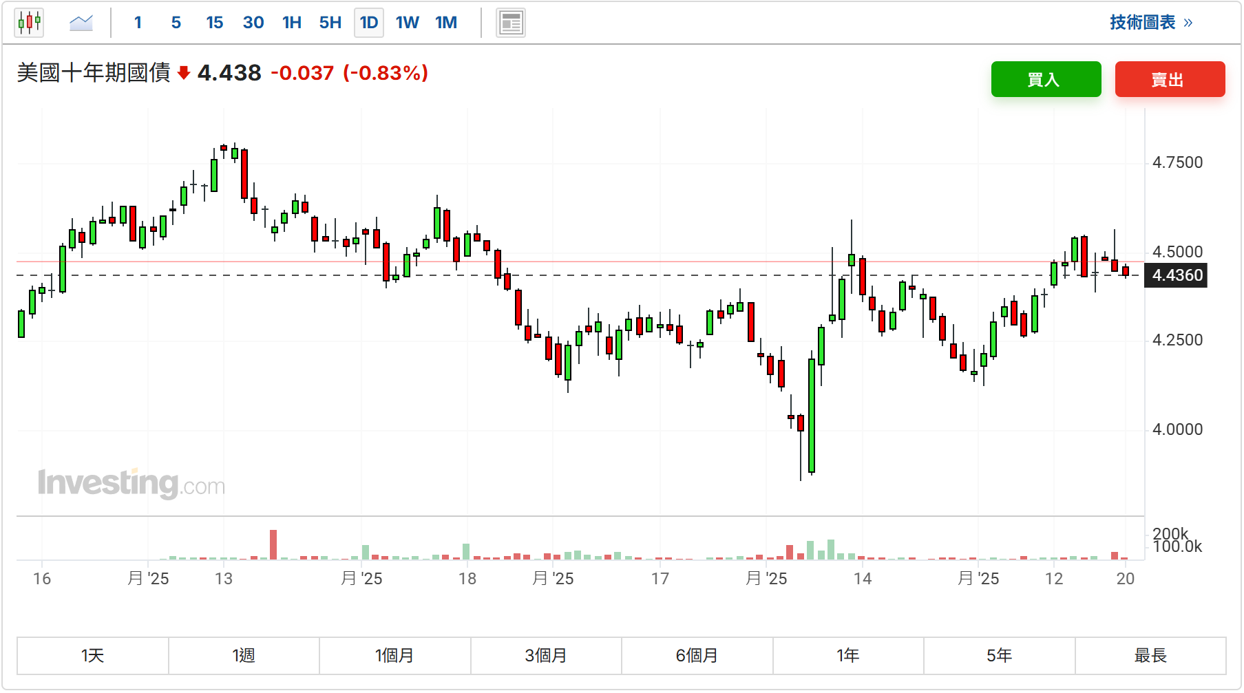
Task: Click the tallest red volume bar
Action: click(x=273, y=544)
